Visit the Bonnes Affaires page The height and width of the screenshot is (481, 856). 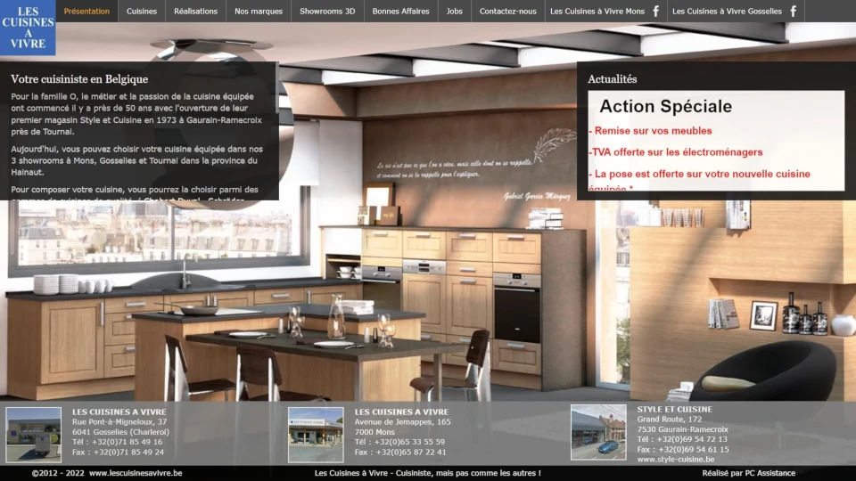click(x=400, y=11)
